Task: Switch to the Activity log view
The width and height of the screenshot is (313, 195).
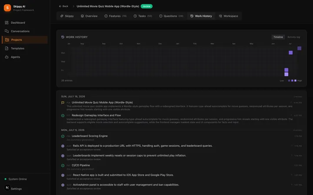Action: pyautogui.click(x=293, y=37)
